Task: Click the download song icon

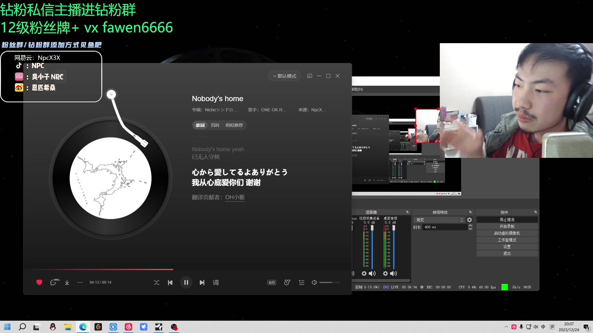Action: pos(67,282)
